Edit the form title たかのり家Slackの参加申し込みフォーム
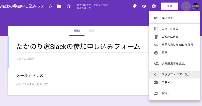This screenshot has width=202, height=106. coord(78,46)
